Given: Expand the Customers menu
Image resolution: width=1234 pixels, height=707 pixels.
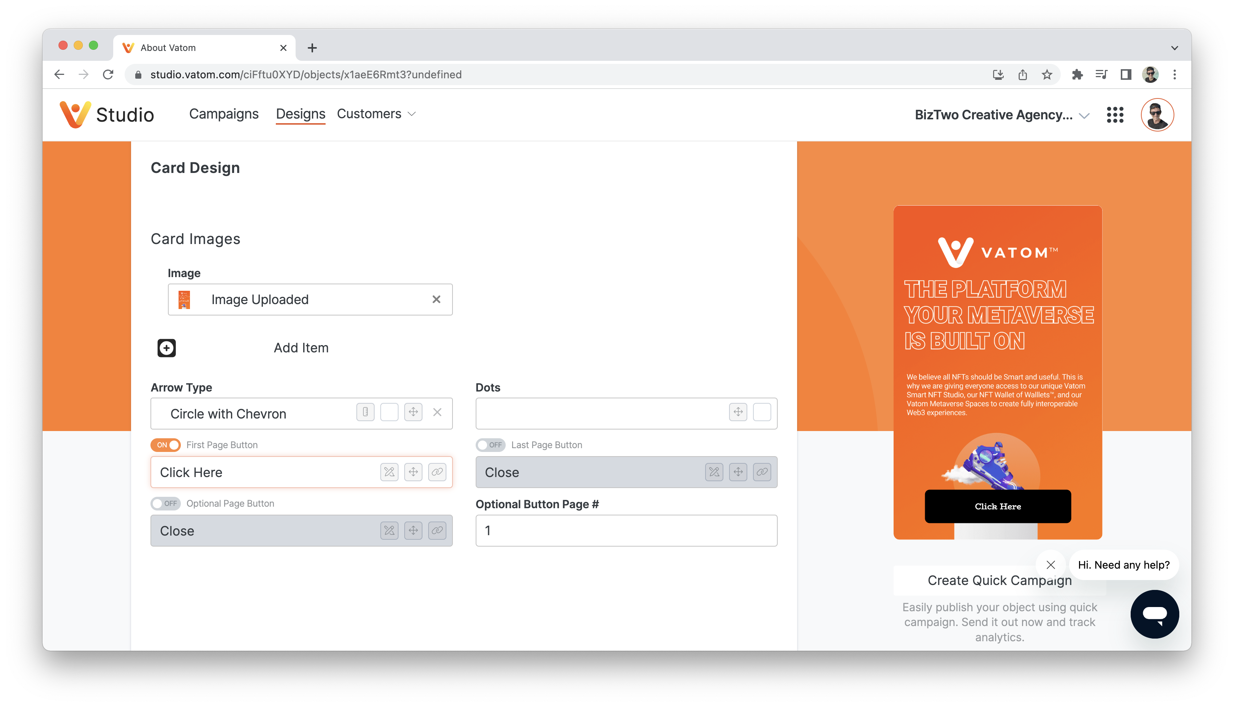Looking at the screenshot, I should (x=377, y=114).
